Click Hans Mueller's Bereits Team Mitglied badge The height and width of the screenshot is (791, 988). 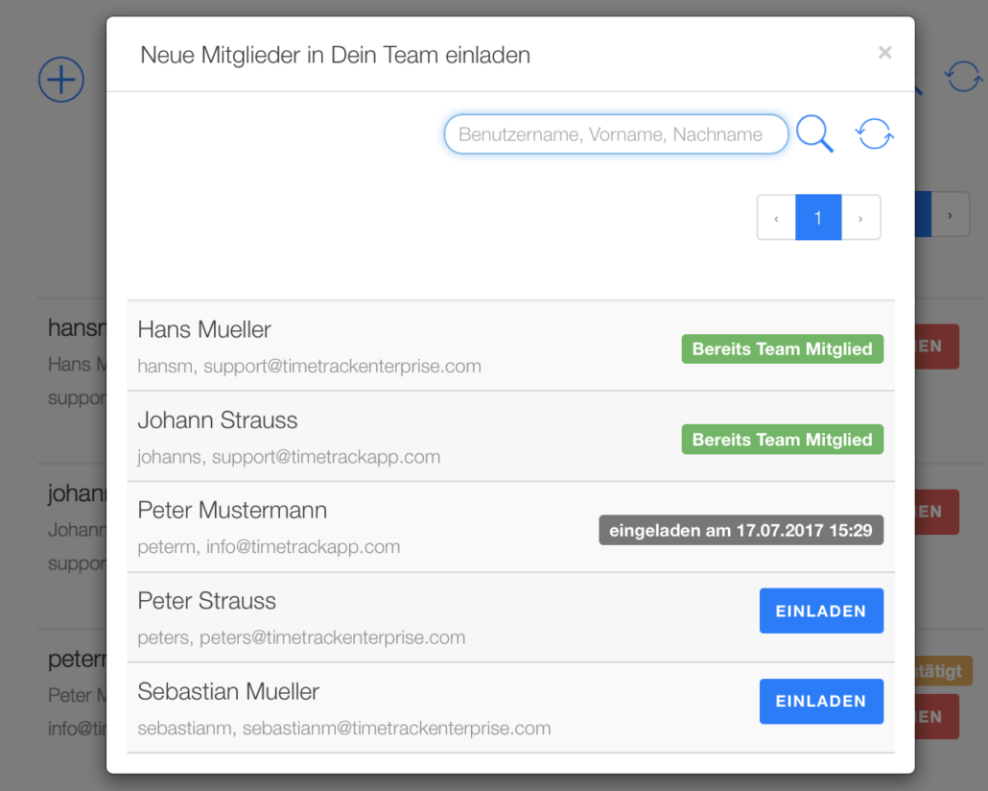pyautogui.click(x=782, y=348)
